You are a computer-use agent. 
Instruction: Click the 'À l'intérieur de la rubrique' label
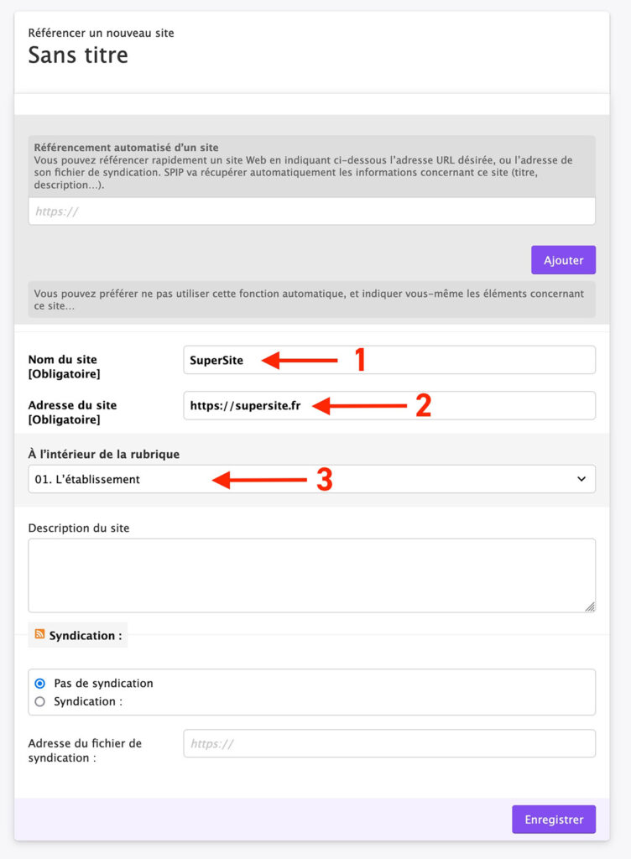pos(104,454)
